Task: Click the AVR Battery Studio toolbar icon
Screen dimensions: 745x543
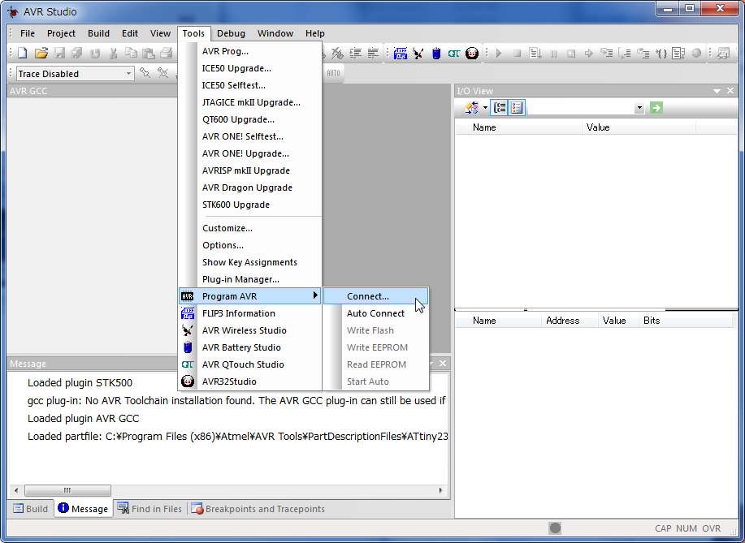Action: [436, 53]
